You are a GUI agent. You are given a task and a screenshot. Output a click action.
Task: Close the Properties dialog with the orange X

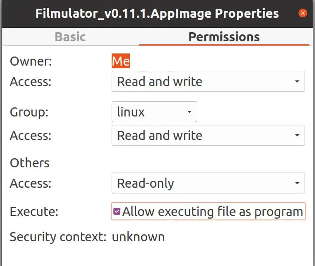pos(302,13)
